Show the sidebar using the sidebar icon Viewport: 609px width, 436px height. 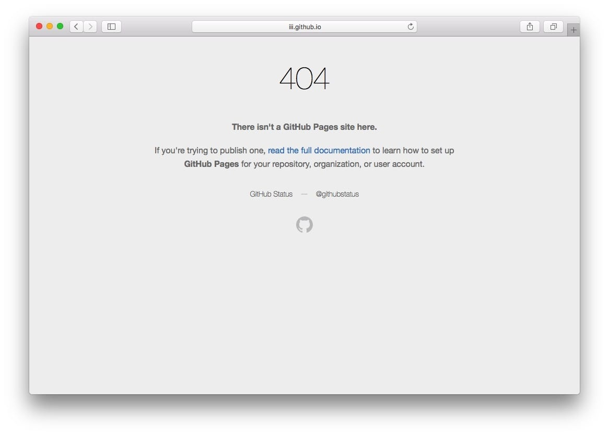tap(111, 27)
